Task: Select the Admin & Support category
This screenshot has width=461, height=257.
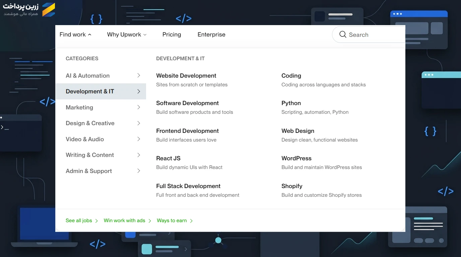Action: [101, 171]
